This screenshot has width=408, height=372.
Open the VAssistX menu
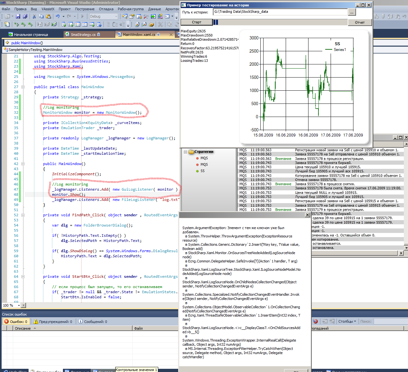point(48,9)
